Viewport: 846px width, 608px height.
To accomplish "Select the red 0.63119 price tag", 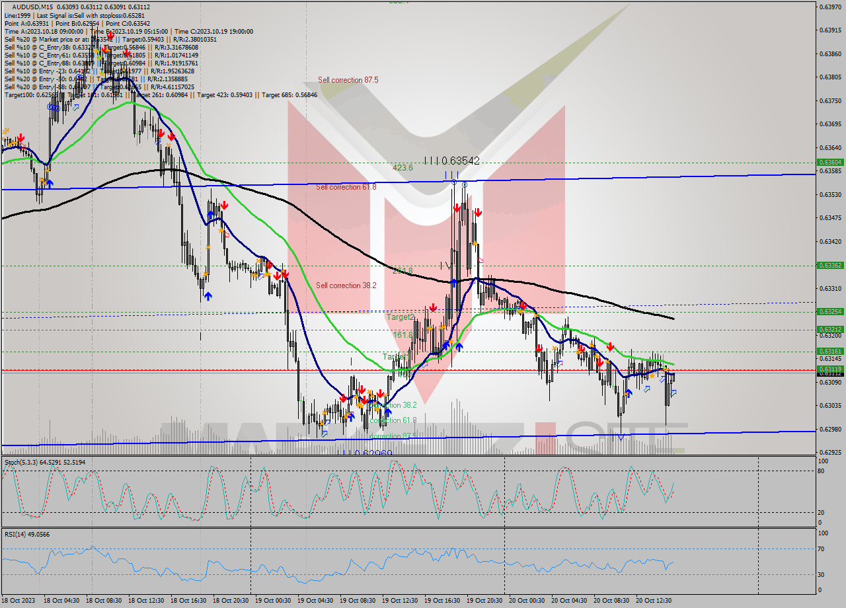I will click(x=830, y=369).
